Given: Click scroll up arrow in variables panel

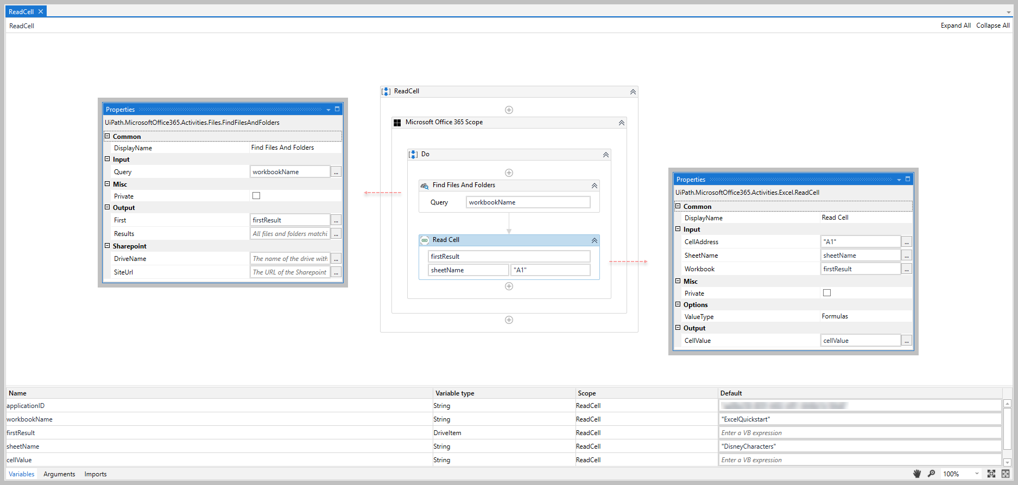Looking at the screenshot, I should (1007, 404).
